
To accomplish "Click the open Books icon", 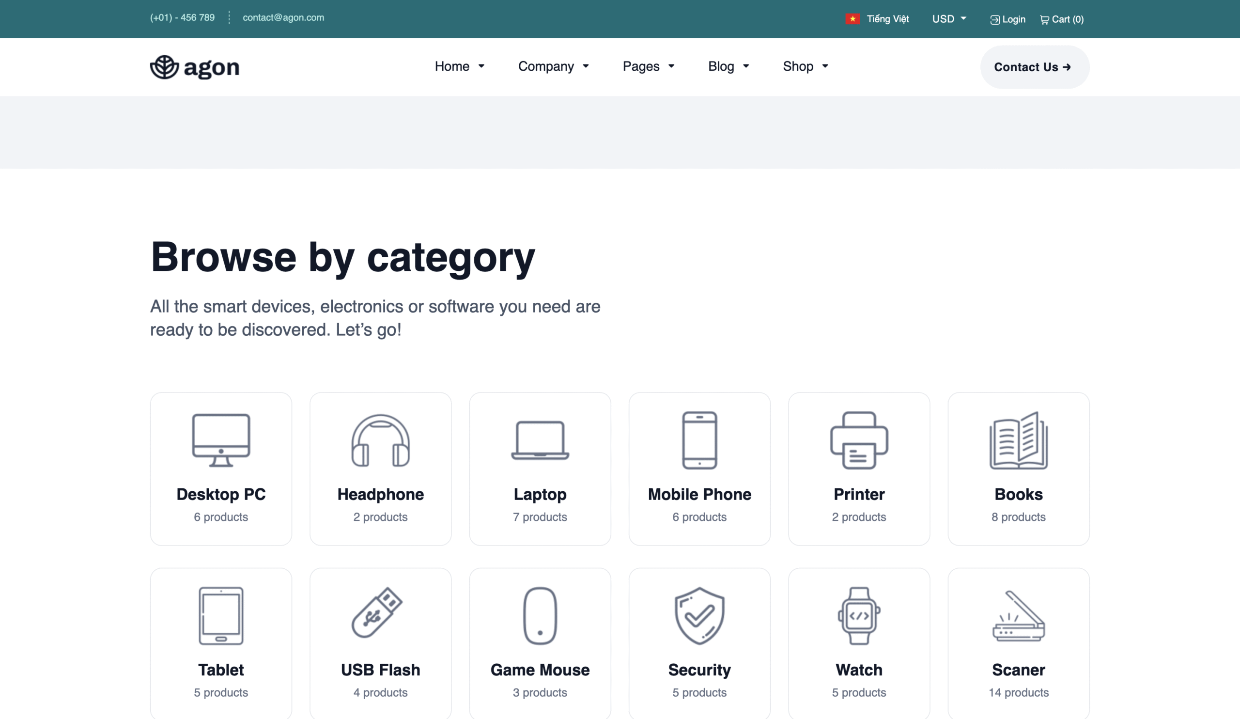I will pos(1018,439).
